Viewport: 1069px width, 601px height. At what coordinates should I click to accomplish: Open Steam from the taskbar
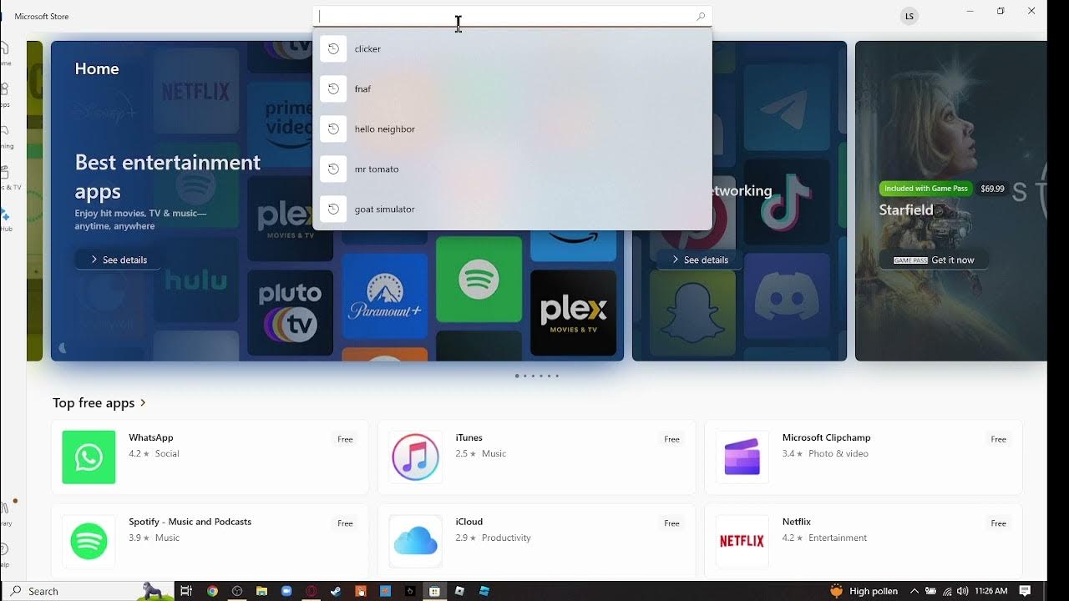coord(336,591)
